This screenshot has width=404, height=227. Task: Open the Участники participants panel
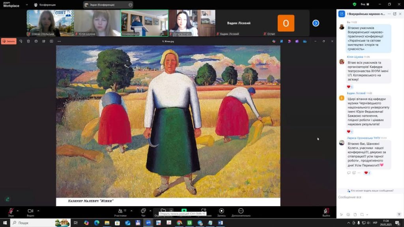coord(120,212)
